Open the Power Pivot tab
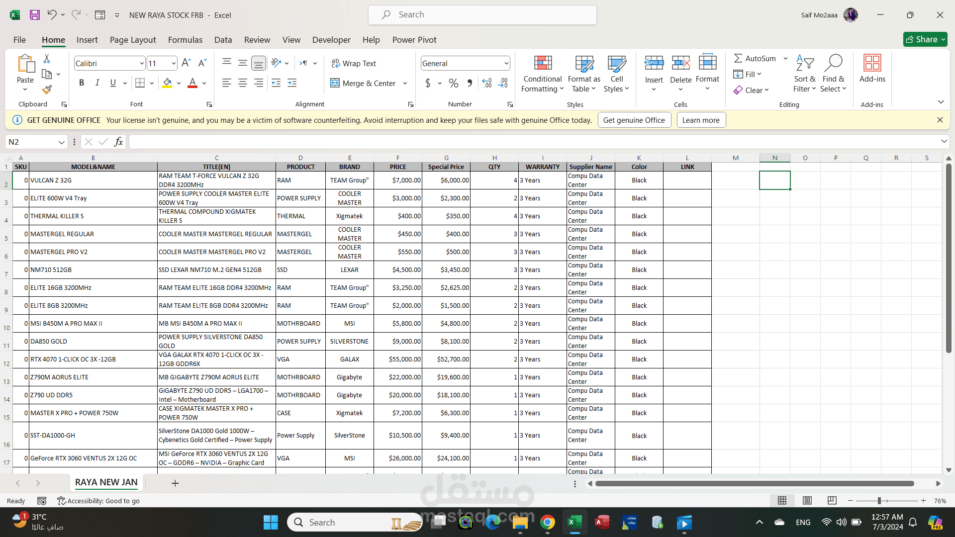Screen dimensions: 955x537 [414, 40]
